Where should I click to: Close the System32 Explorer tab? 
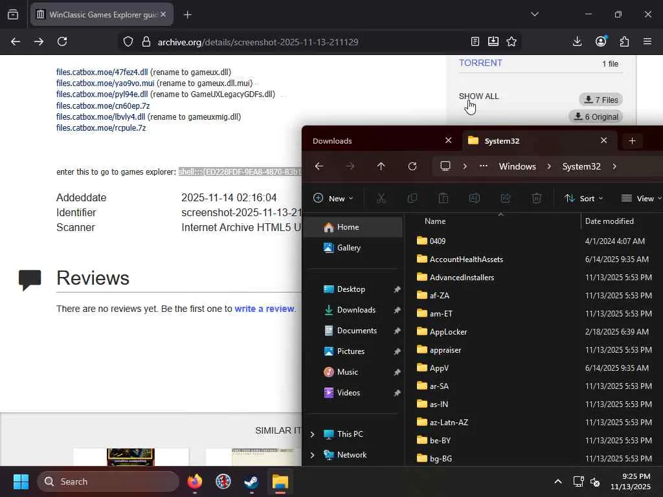(x=604, y=140)
